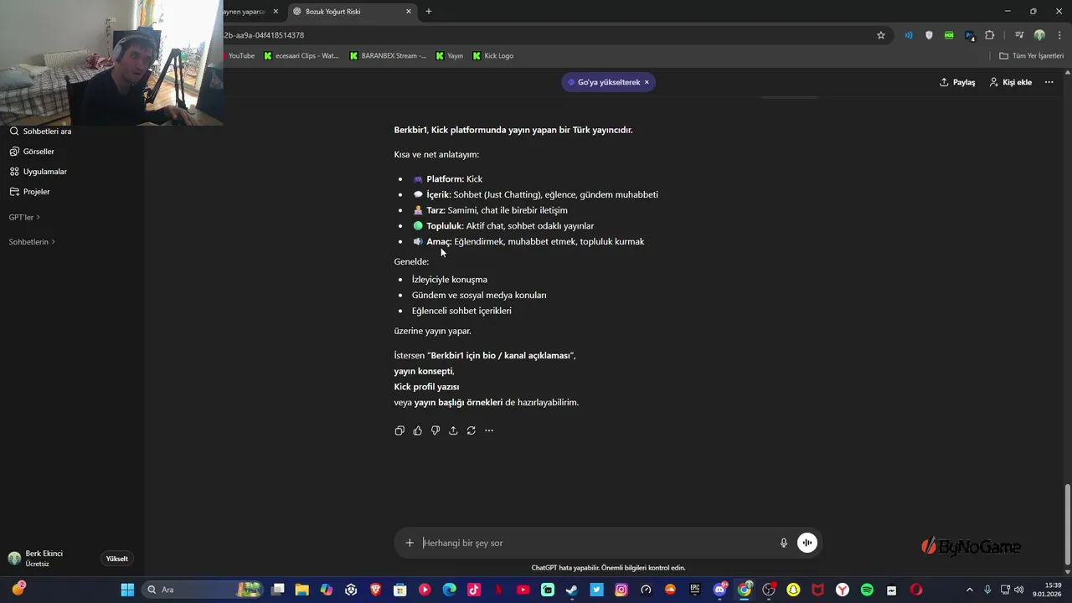Expand the Sohbetlerin section in the sidebar

[x=32, y=242]
